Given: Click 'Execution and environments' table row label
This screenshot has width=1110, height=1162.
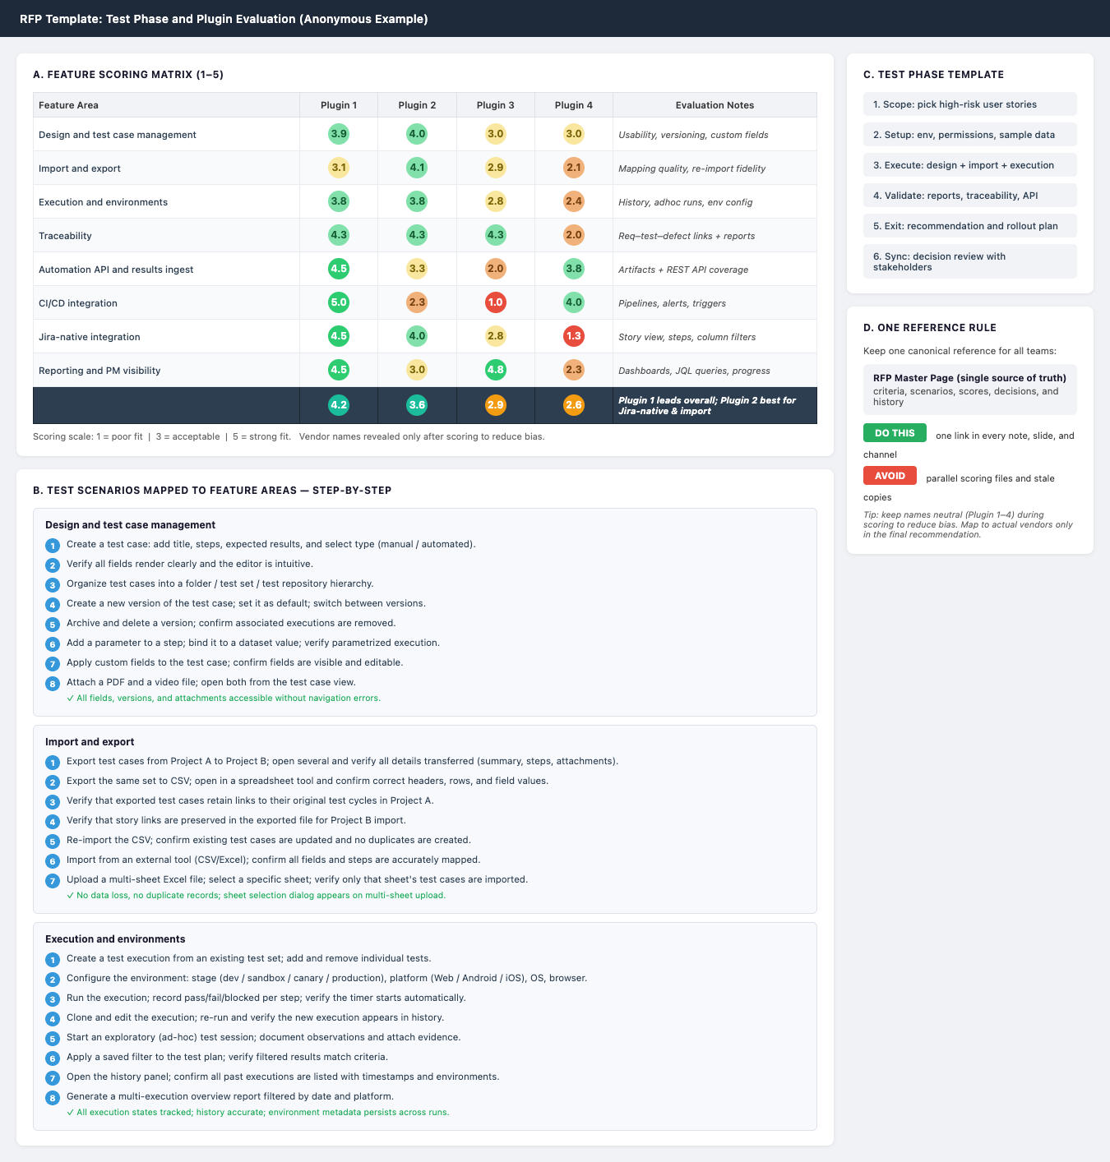Looking at the screenshot, I should (103, 202).
